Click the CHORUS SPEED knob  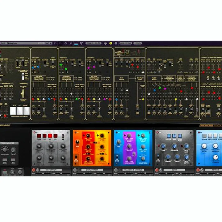coord(143,135)
